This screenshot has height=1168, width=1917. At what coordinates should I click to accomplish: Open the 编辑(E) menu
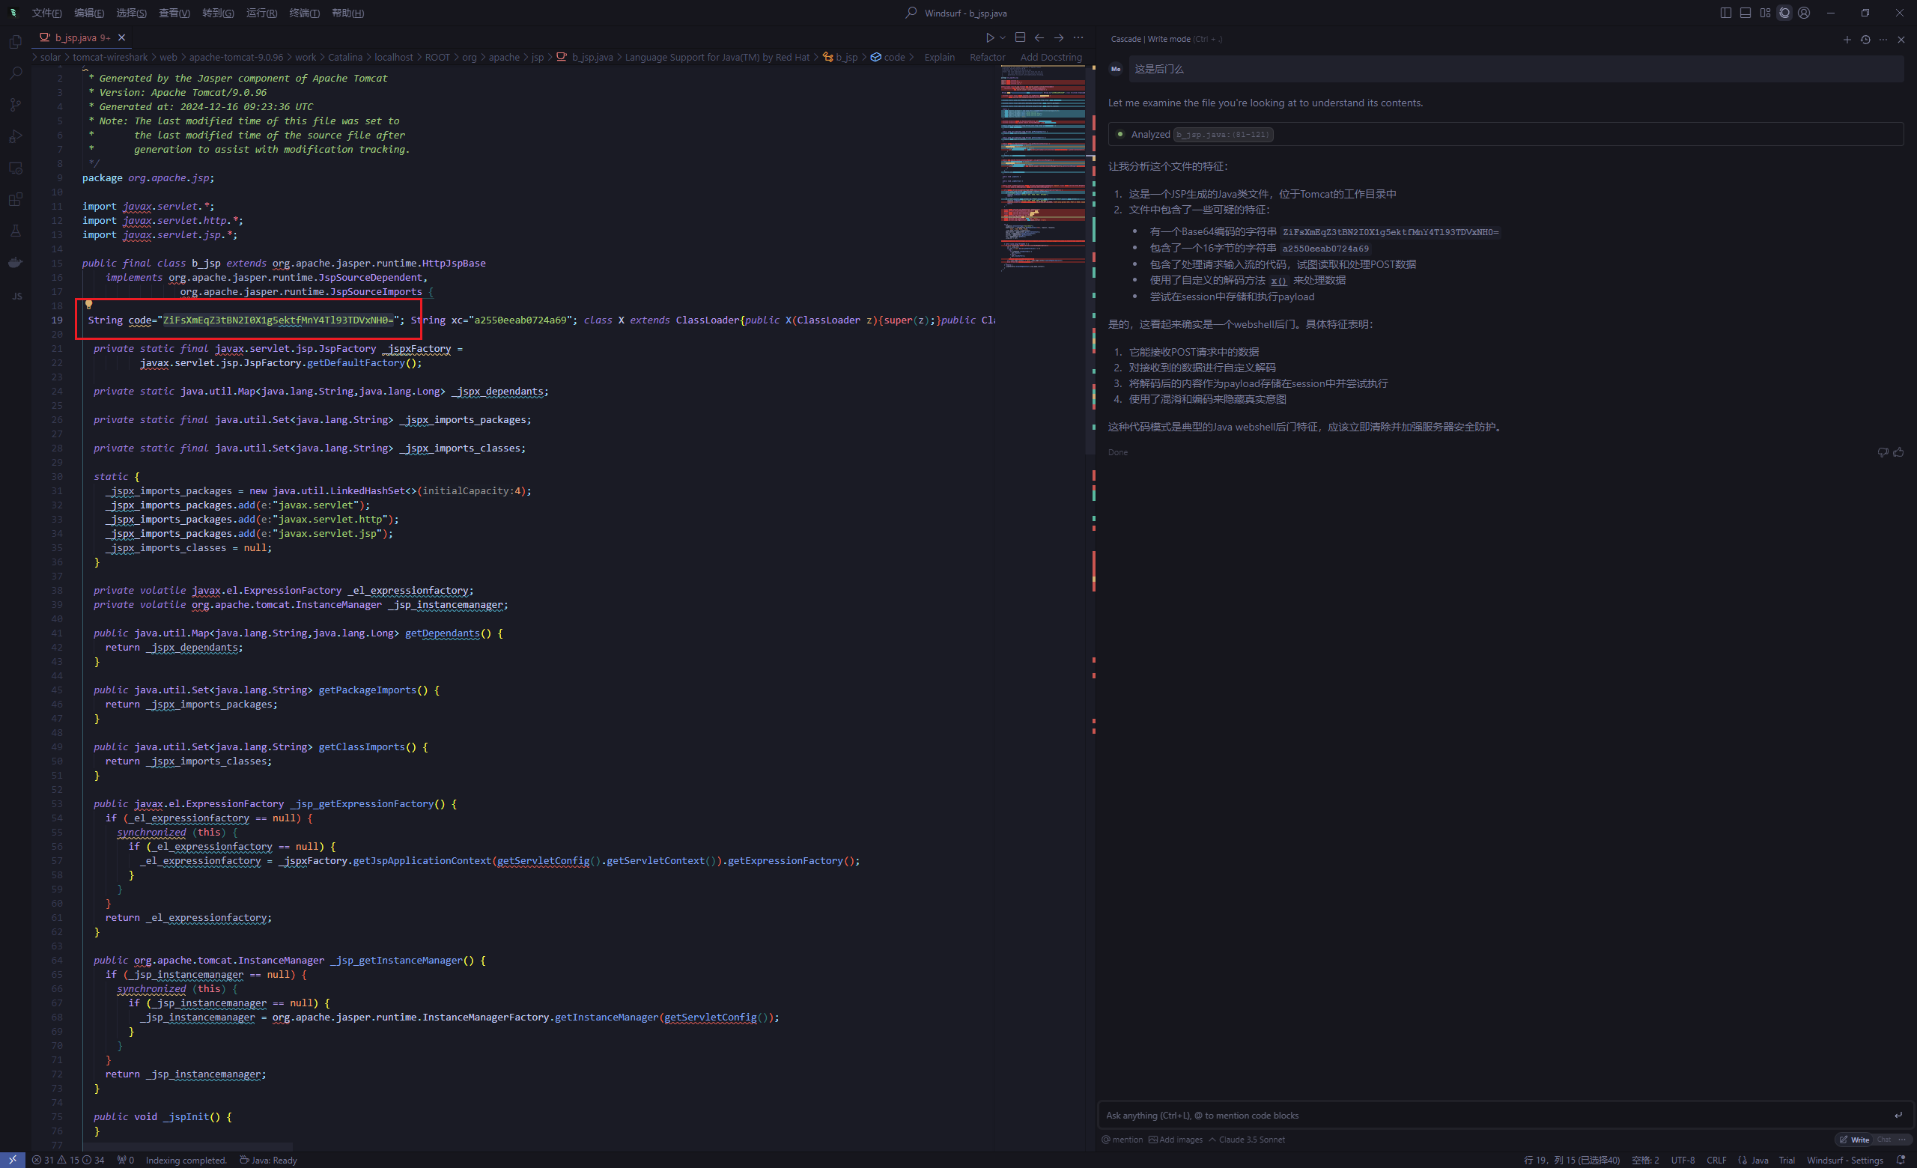(88, 13)
